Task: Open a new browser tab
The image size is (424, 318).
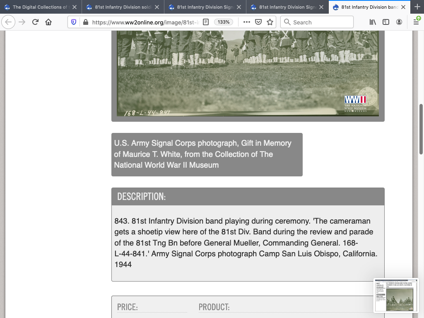Action: [417, 7]
